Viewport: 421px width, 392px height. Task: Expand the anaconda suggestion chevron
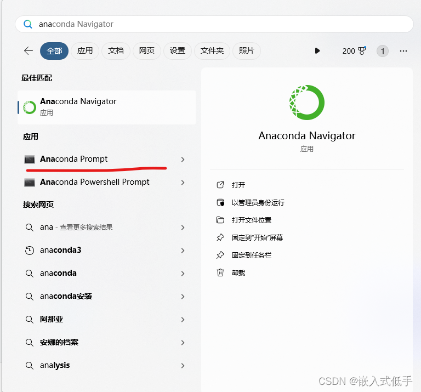(x=183, y=274)
